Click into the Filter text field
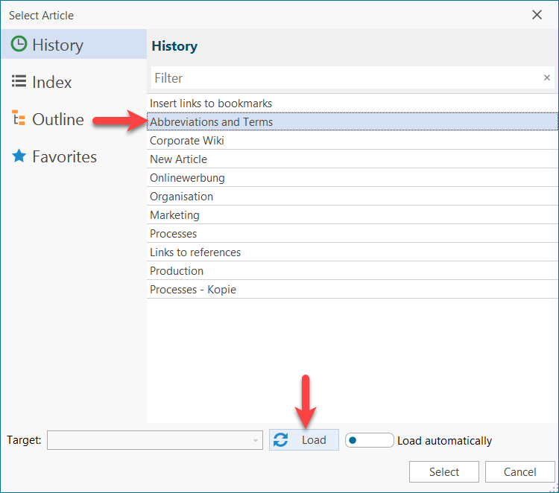This screenshot has height=493, width=559. (x=343, y=77)
